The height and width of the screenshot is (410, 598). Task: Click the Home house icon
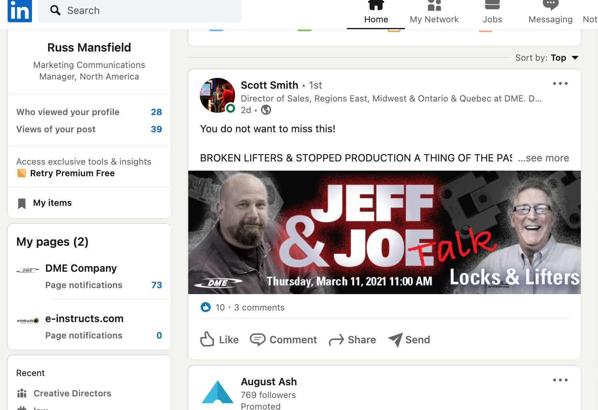click(x=376, y=5)
